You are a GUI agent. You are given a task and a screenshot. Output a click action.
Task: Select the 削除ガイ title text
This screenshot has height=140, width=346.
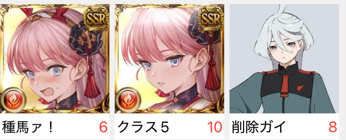coord(259,127)
